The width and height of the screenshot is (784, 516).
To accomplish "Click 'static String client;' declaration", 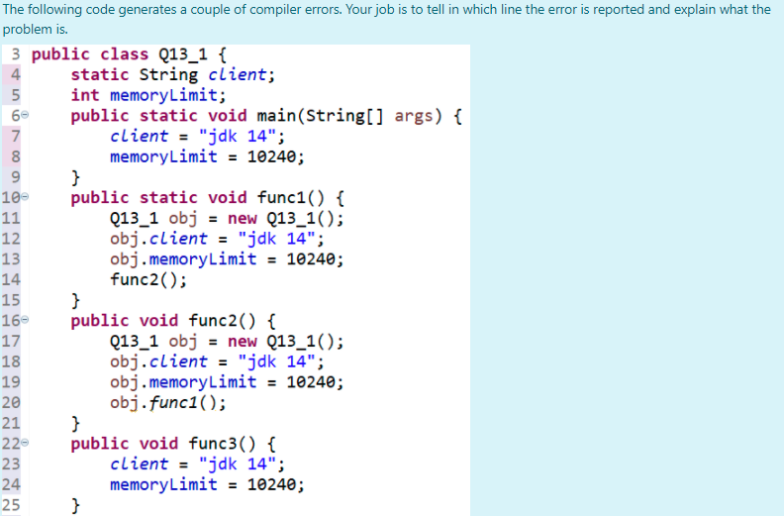I will (173, 74).
